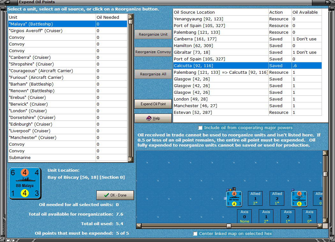Toggle center linked map on selected hex
Viewport: 335px width, 242px height.
pos(195,233)
